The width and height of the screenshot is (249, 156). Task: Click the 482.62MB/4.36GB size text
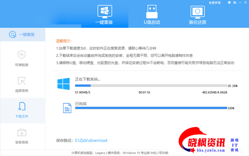pyautogui.click(x=215, y=92)
